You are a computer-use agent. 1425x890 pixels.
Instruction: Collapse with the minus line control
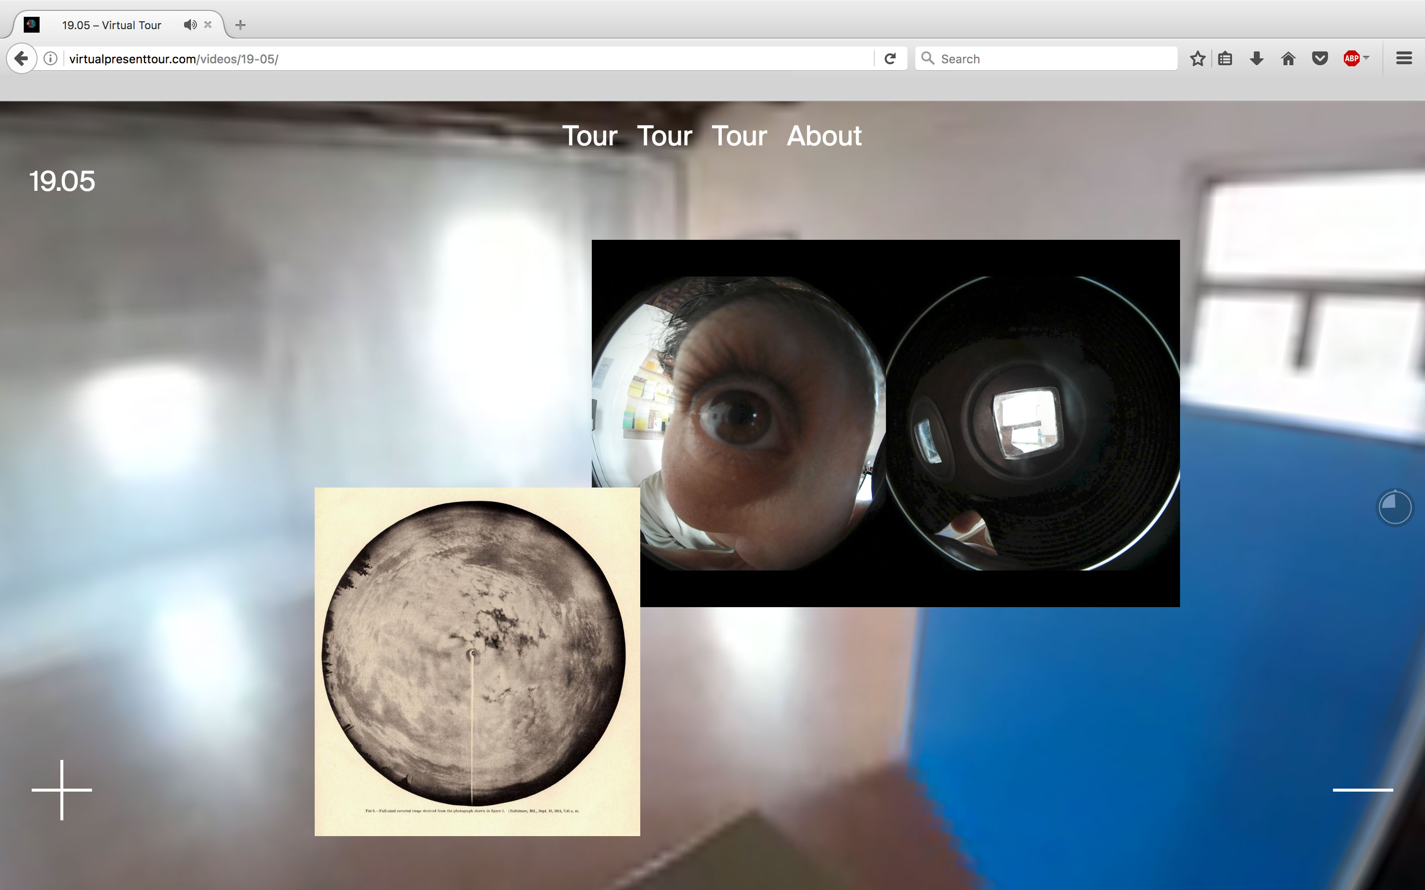(1363, 790)
